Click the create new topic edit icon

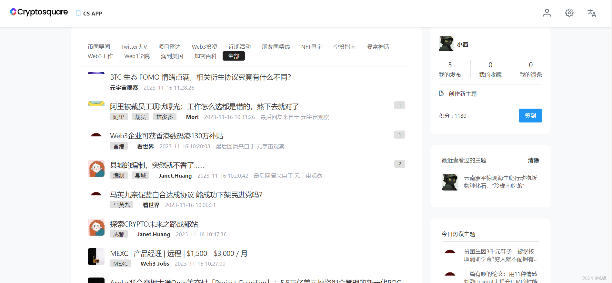click(x=442, y=93)
